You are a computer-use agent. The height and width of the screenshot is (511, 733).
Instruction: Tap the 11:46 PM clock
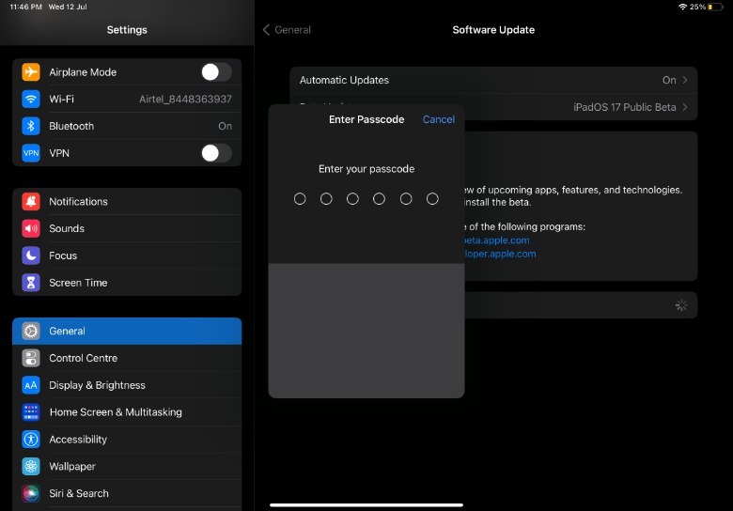pyautogui.click(x=25, y=7)
